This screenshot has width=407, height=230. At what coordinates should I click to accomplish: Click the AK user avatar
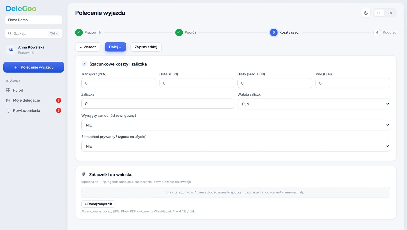(x=11, y=50)
